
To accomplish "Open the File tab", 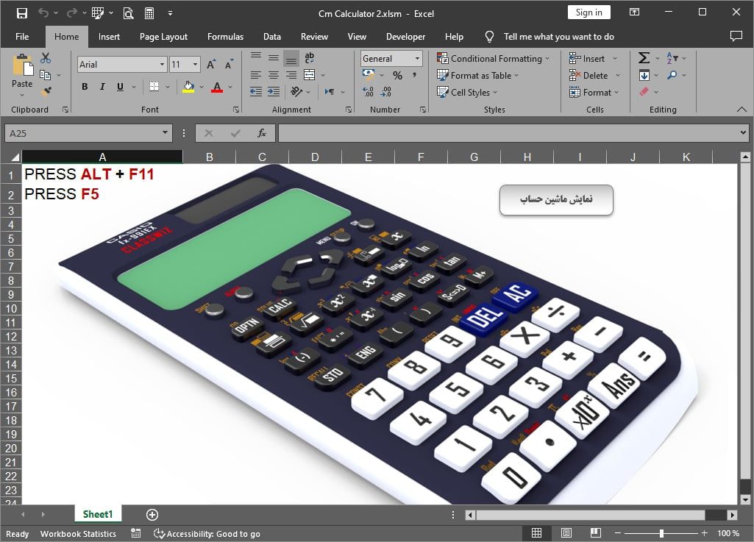I will (x=22, y=37).
